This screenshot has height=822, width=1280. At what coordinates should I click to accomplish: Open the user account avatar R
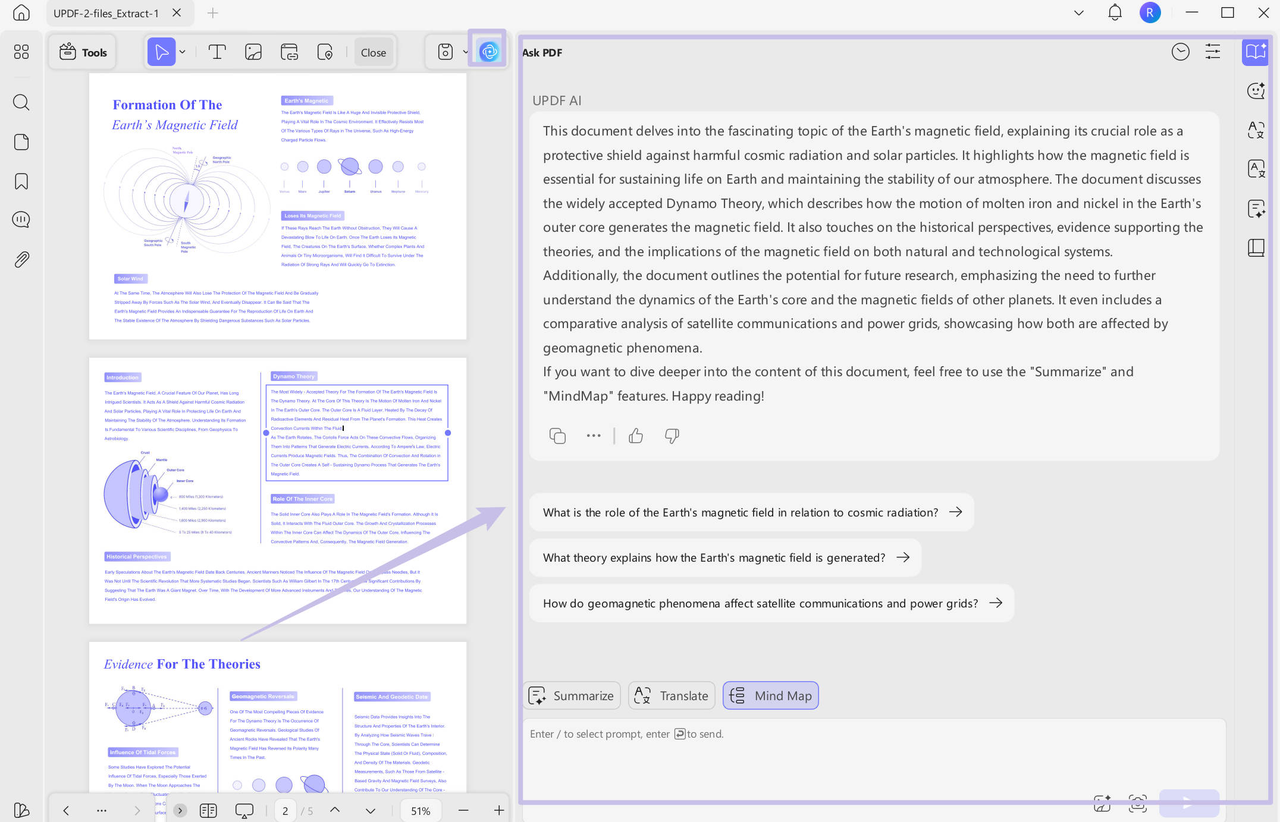(1150, 12)
